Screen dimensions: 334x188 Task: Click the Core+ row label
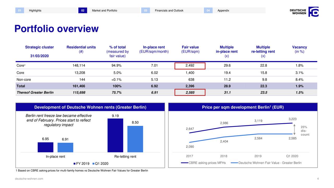click(x=21, y=66)
